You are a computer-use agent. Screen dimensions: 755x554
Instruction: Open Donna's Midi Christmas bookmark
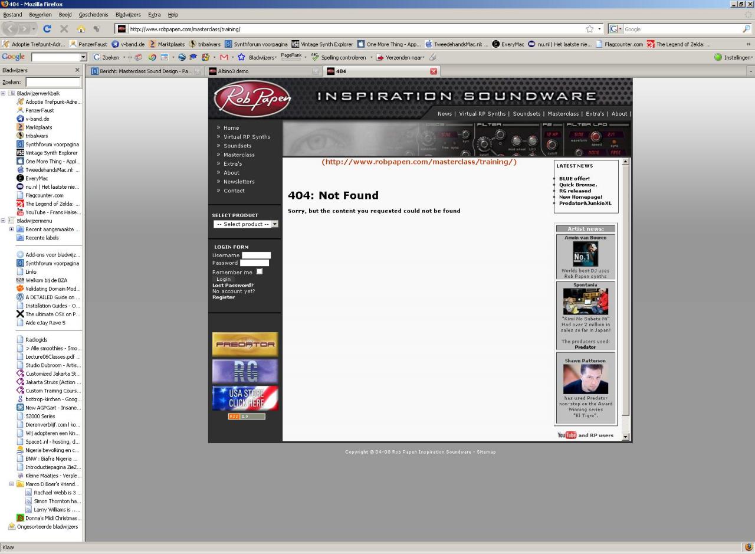tap(48, 518)
